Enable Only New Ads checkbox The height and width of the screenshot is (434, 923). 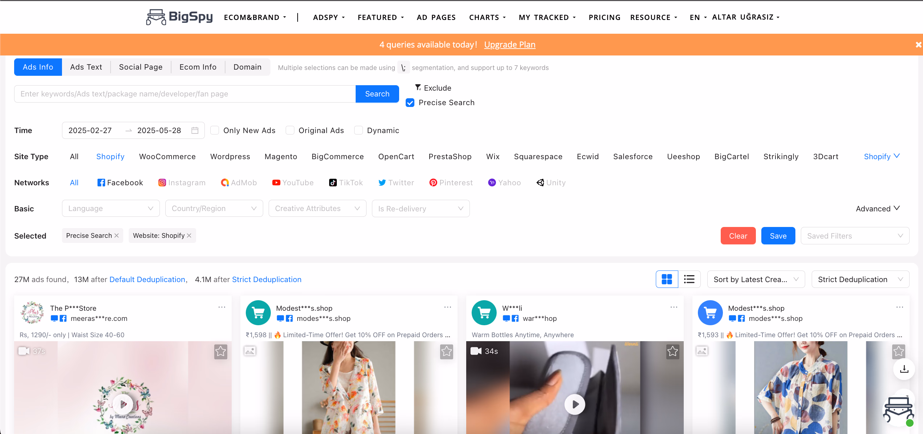(x=215, y=131)
